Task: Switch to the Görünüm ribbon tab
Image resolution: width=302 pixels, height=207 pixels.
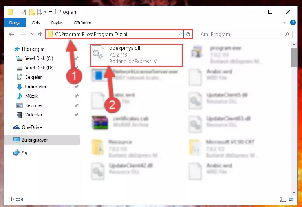Action: click(x=82, y=23)
